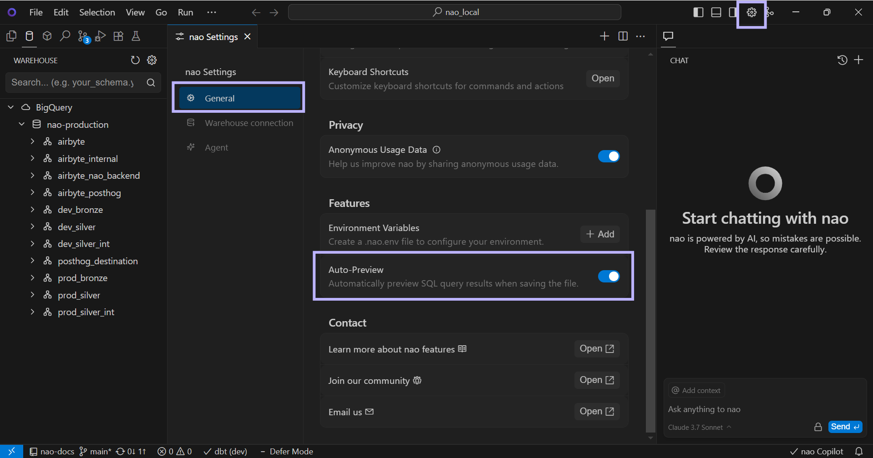Click the settings gear in title bar
873x458 pixels.
[751, 13]
